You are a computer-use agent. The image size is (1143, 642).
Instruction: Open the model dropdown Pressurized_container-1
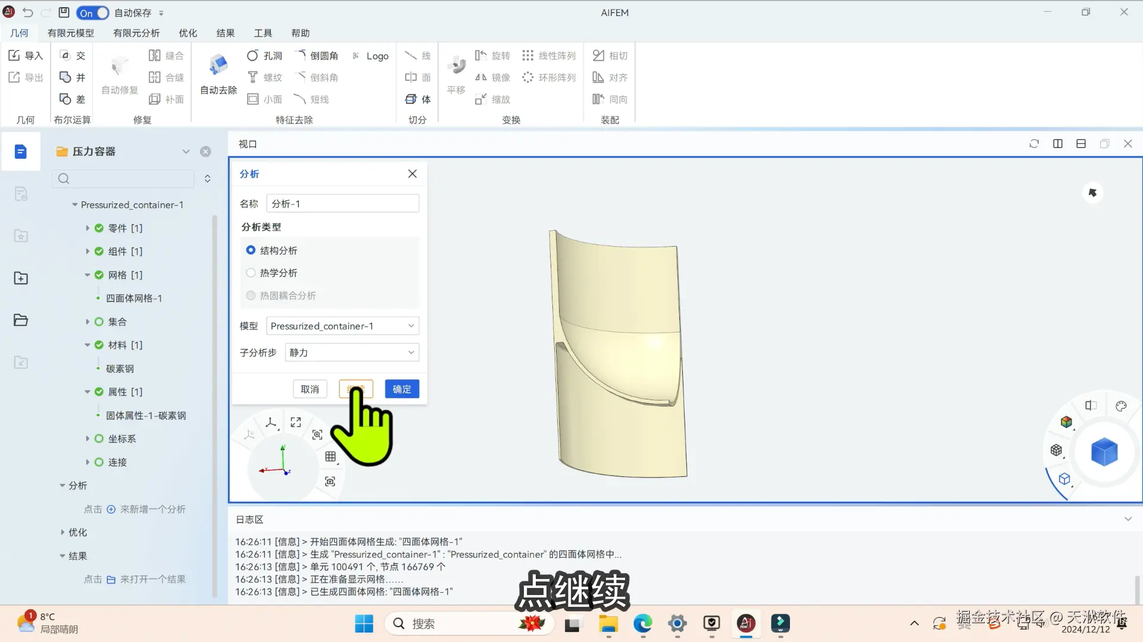click(x=342, y=326)
